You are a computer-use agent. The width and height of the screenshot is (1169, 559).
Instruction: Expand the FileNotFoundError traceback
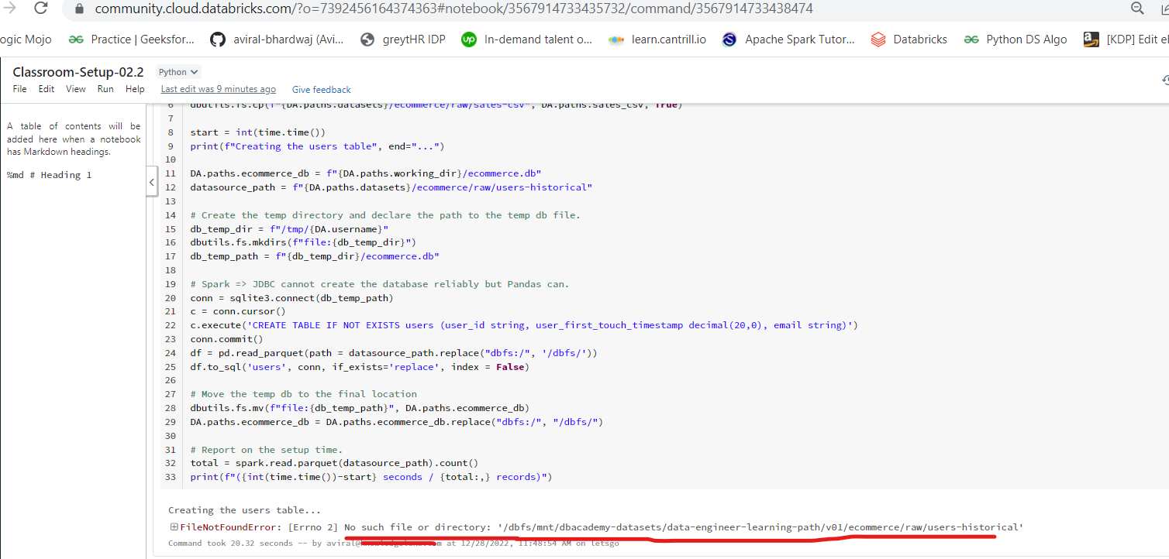pos(174,527)
